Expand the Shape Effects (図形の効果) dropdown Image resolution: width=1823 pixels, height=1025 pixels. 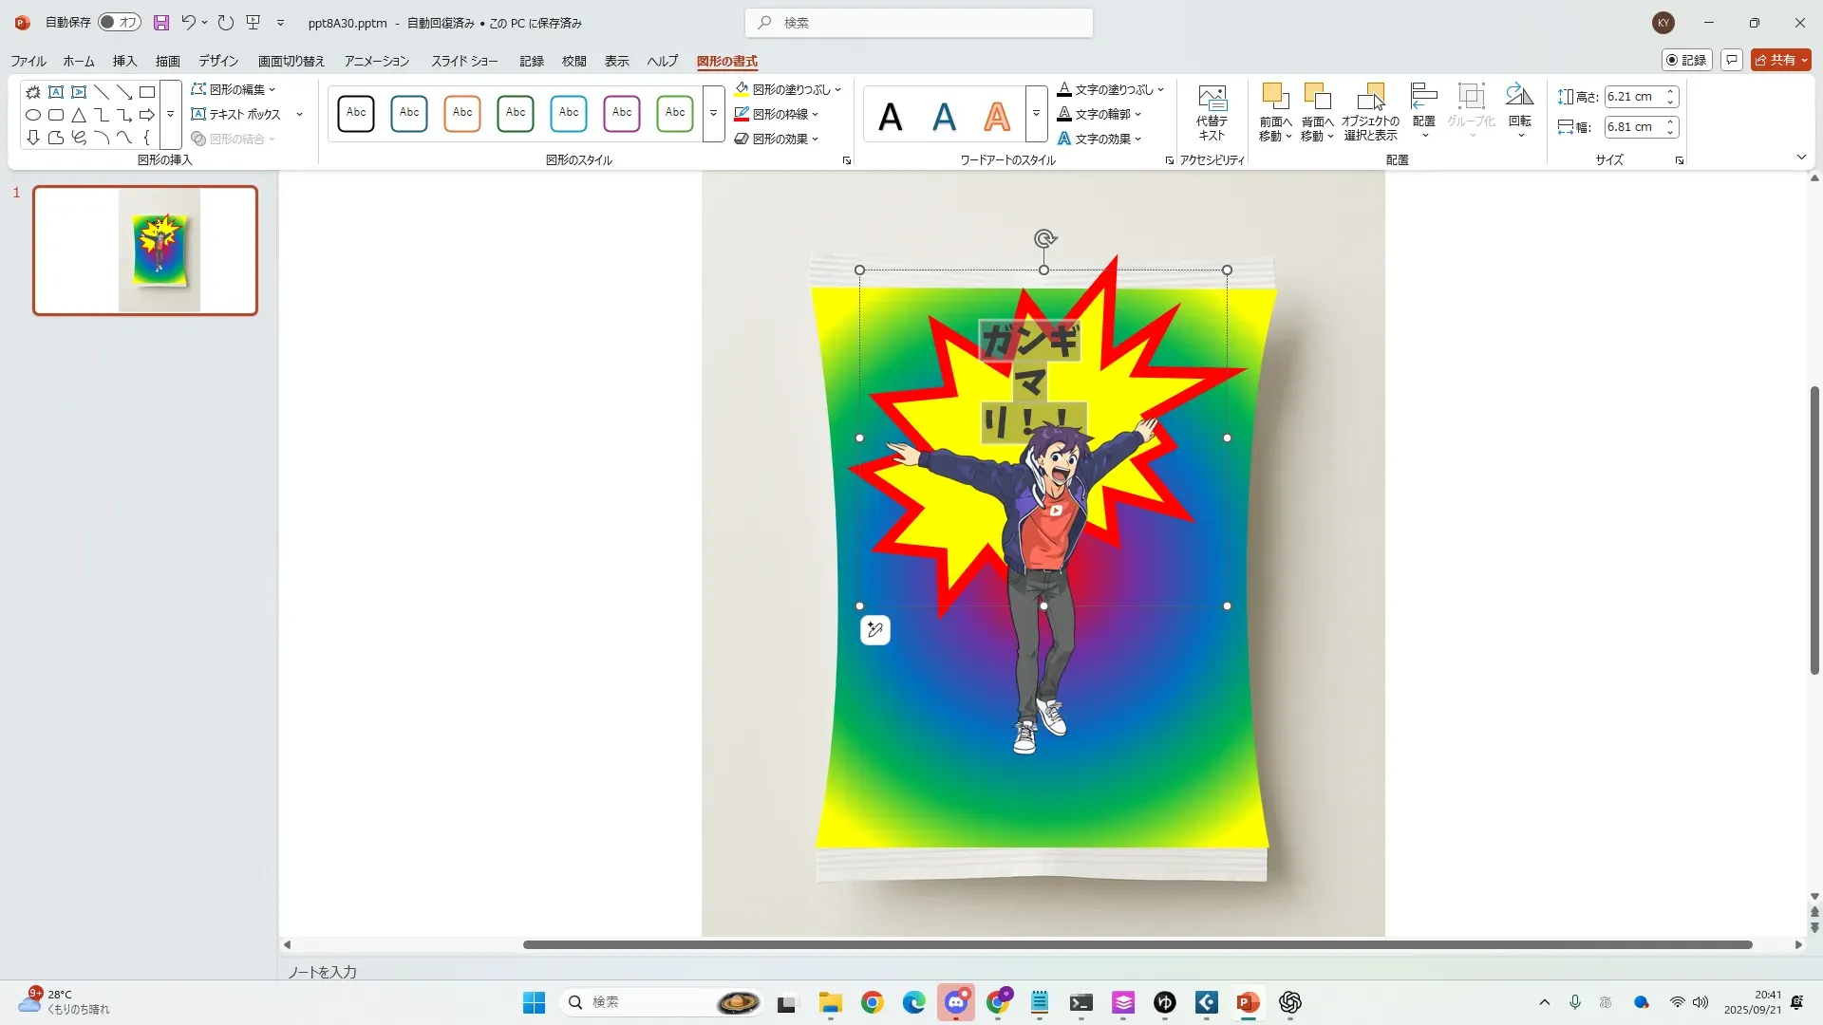point(816,139)
